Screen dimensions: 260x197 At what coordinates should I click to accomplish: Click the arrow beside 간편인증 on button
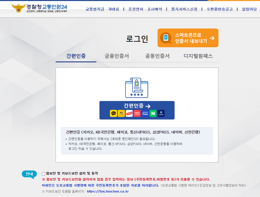148,106
